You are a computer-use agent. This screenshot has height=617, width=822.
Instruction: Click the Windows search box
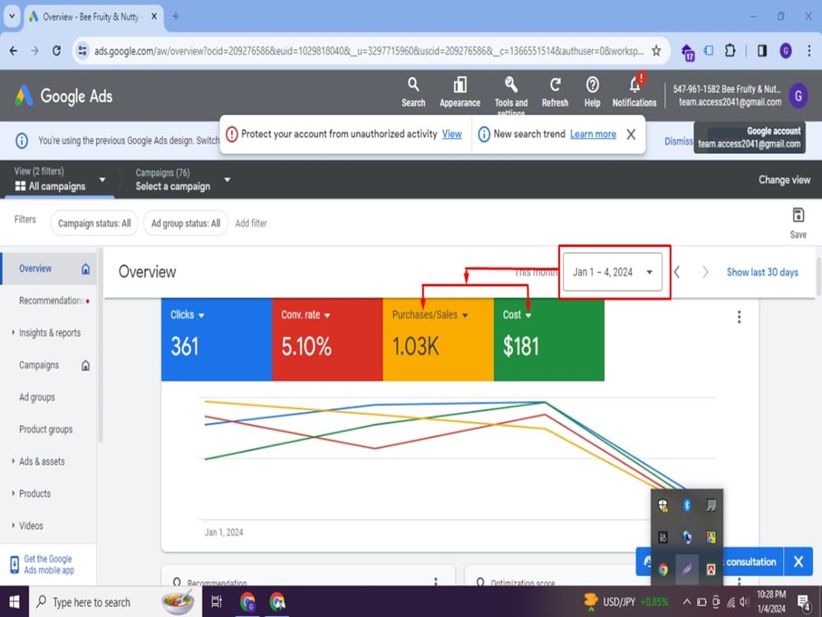click(x=115, y=602)
